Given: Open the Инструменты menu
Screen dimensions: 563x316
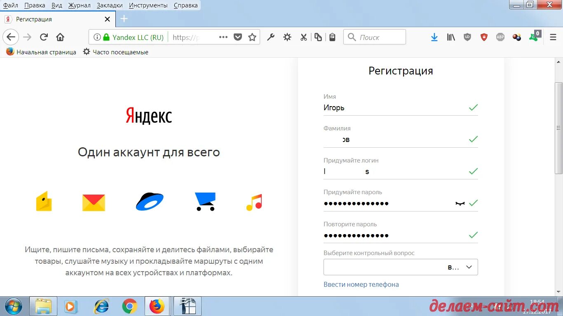Looking at the screenshot, I should coord(148,5).
